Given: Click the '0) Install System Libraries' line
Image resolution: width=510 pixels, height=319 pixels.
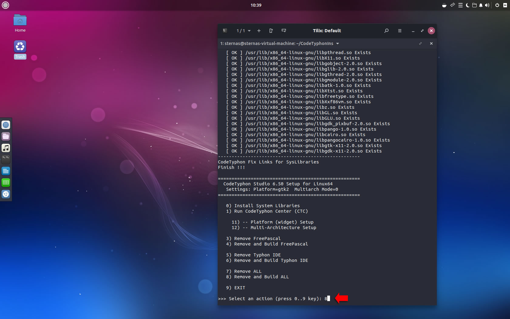Looking at the screenshot, I should (x=263, y=206).
